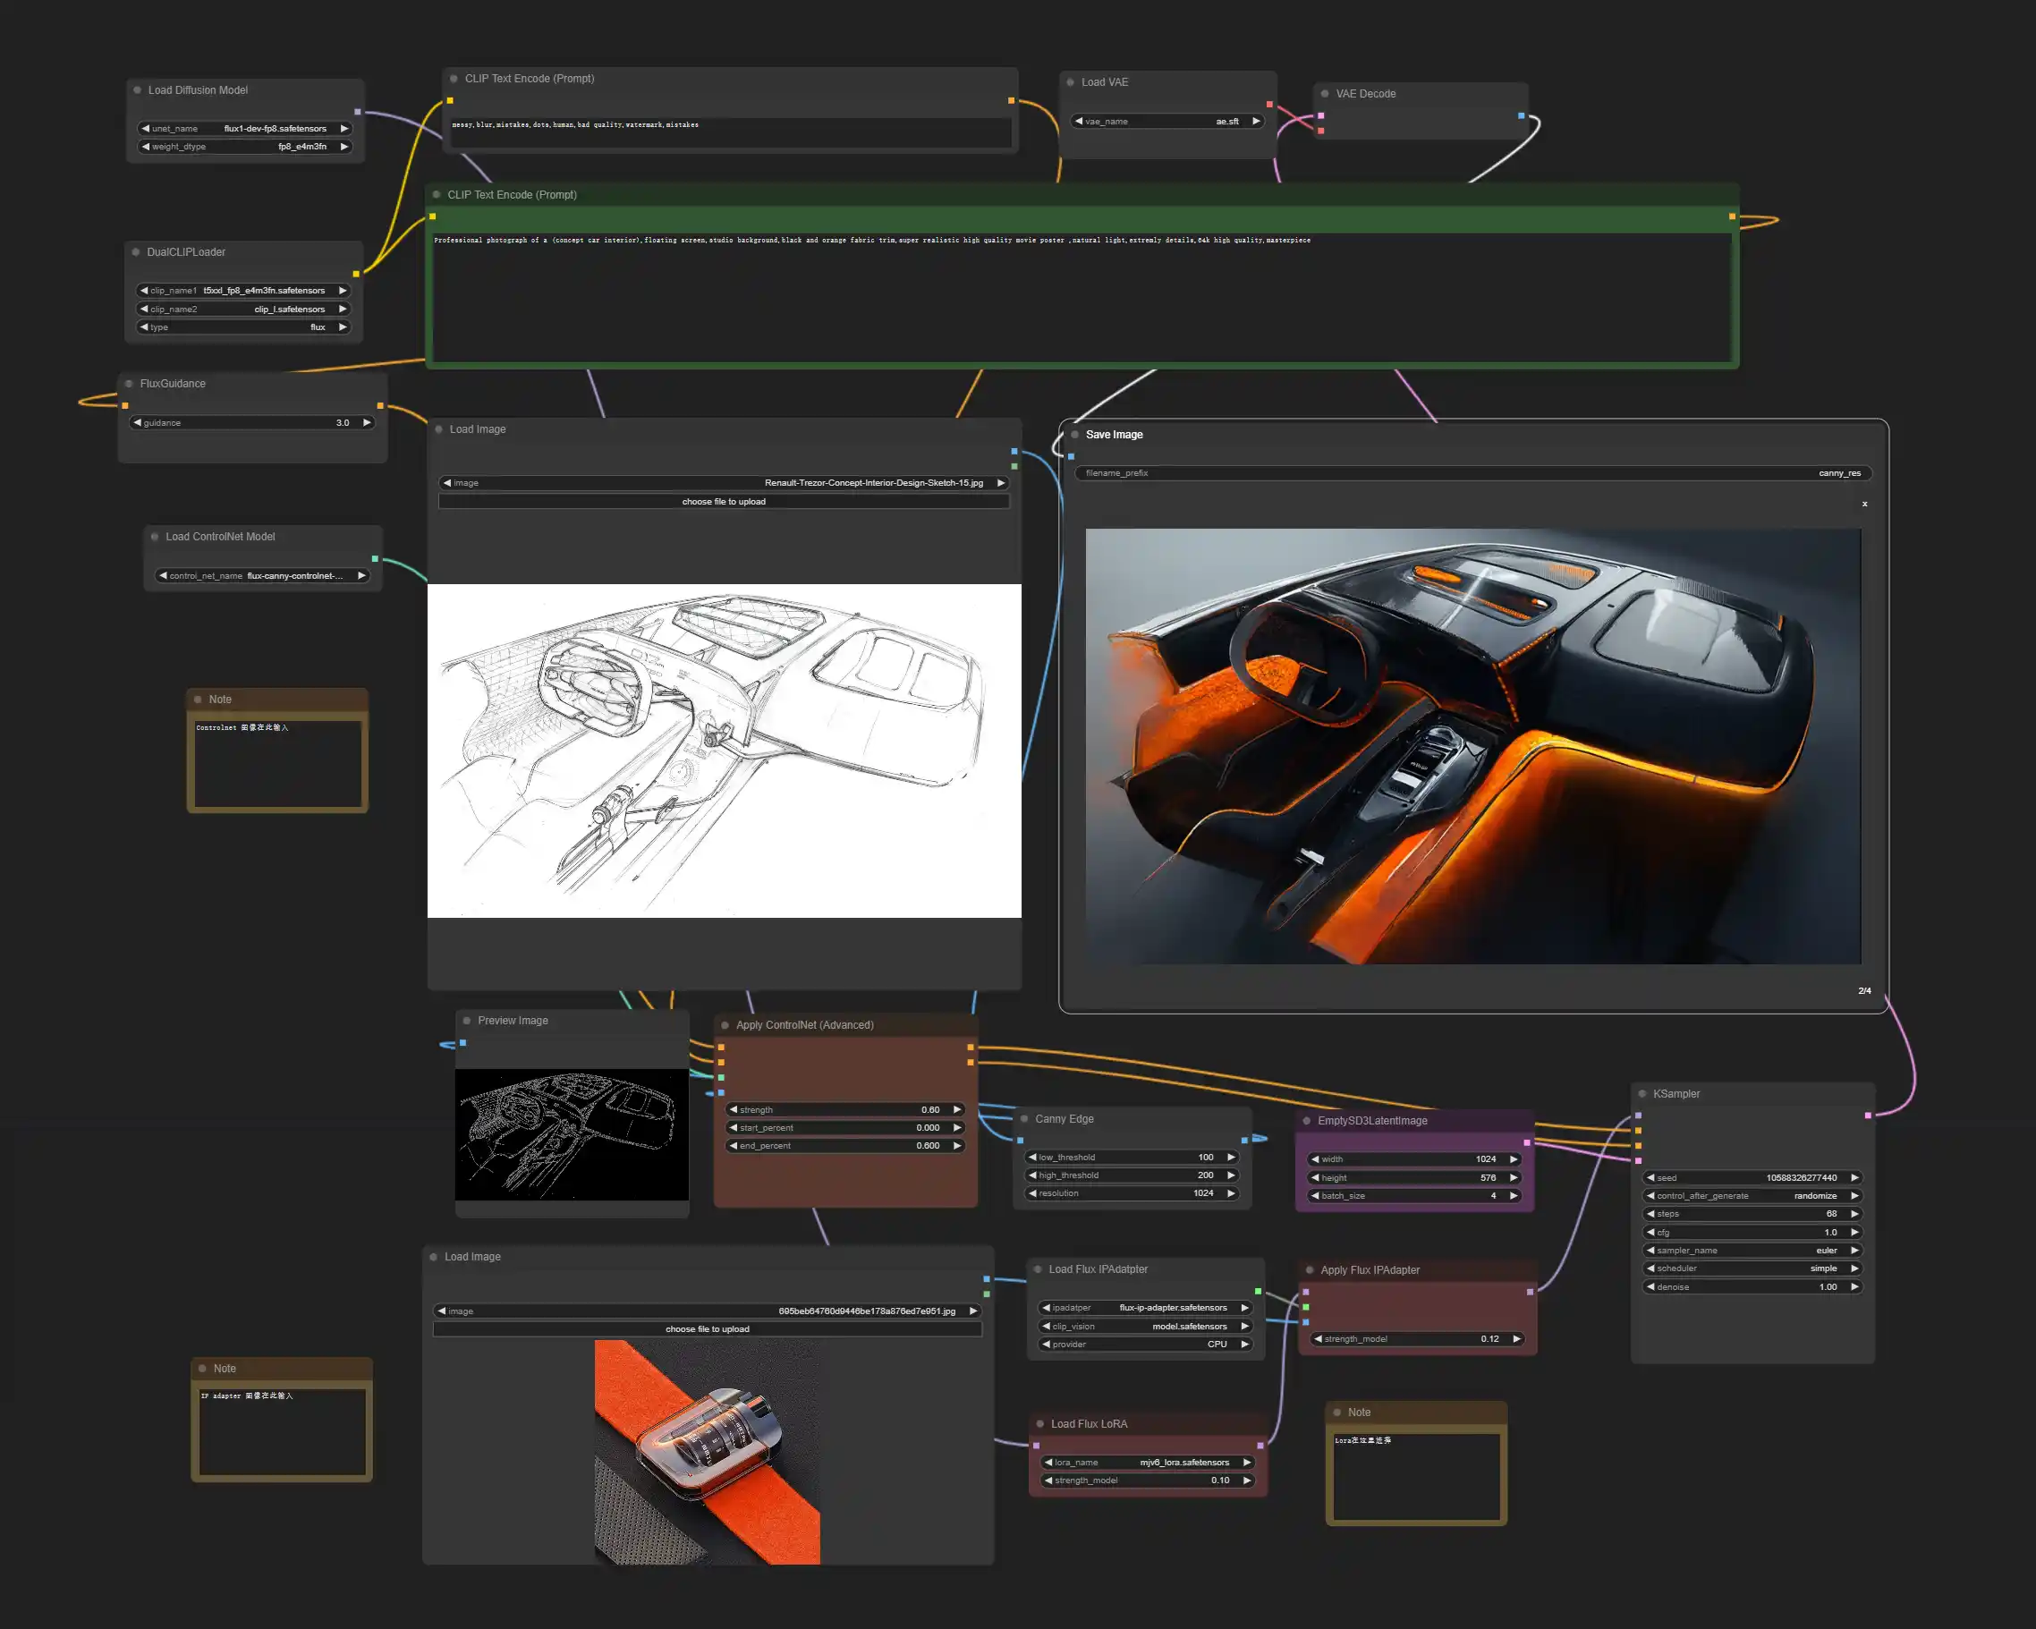The width and height of the screenshot is (2036, 1629).
Task: Adjust Load Flux LoRA strength_model 0.10
Action: (1149, 1480)
